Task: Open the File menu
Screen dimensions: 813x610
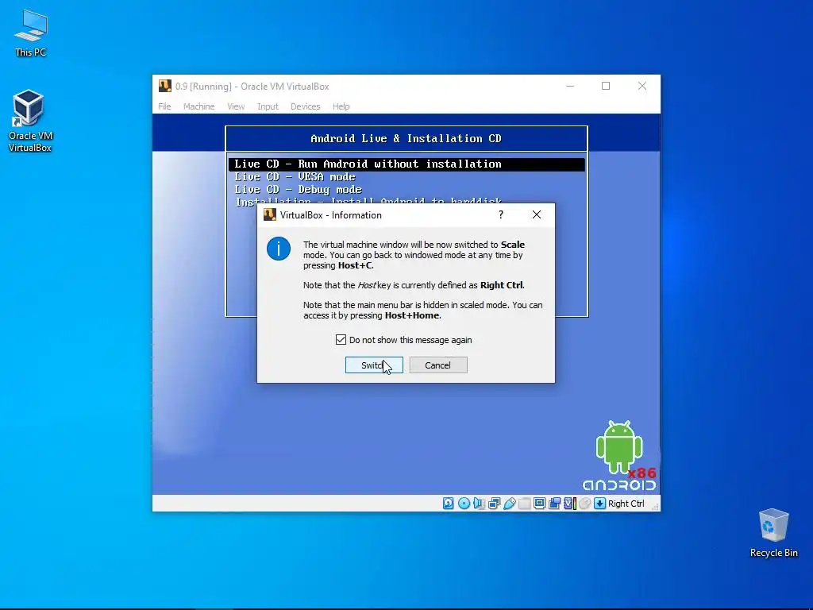Action: [x=164, y=106]
